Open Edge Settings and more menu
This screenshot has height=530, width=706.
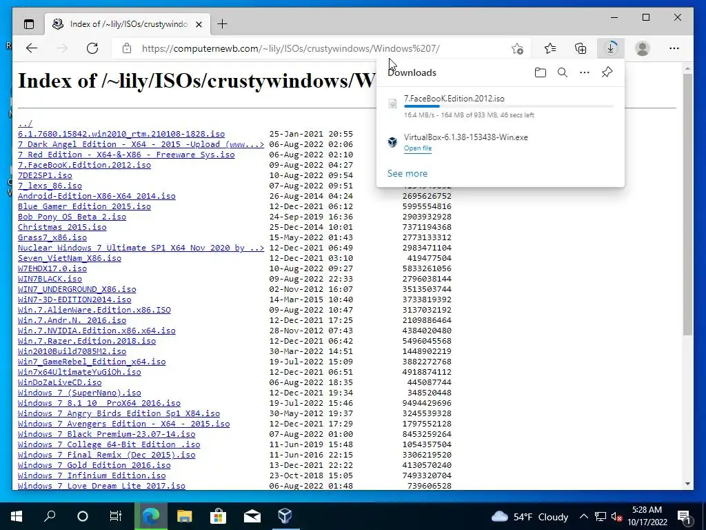click(674, 48)
